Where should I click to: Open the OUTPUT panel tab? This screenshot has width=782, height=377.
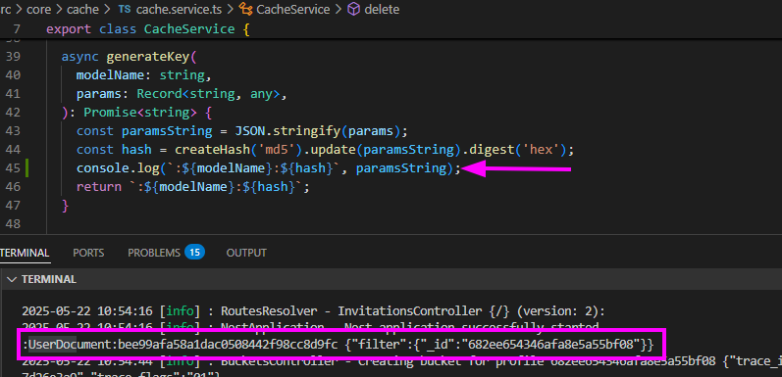click(x=246, y=253)
